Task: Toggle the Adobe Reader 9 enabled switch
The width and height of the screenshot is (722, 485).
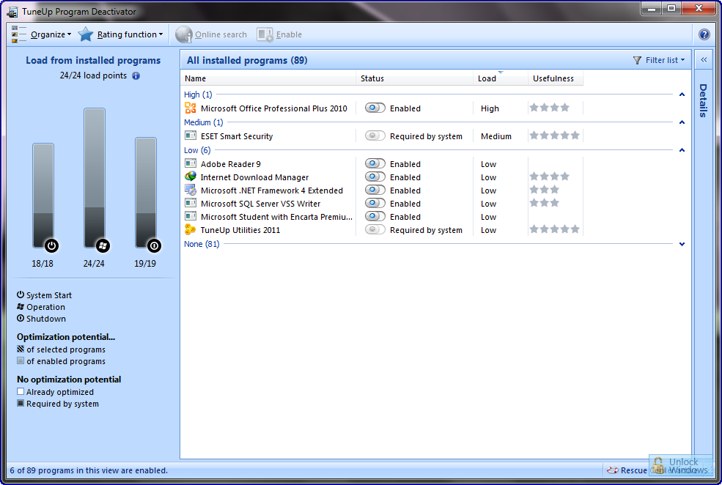Action: coord(375,164)
